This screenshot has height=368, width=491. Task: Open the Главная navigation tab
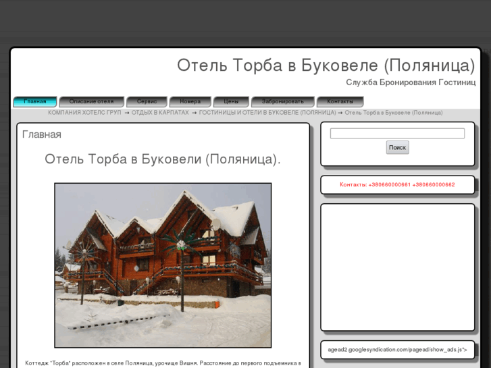[x=35, y=102]
